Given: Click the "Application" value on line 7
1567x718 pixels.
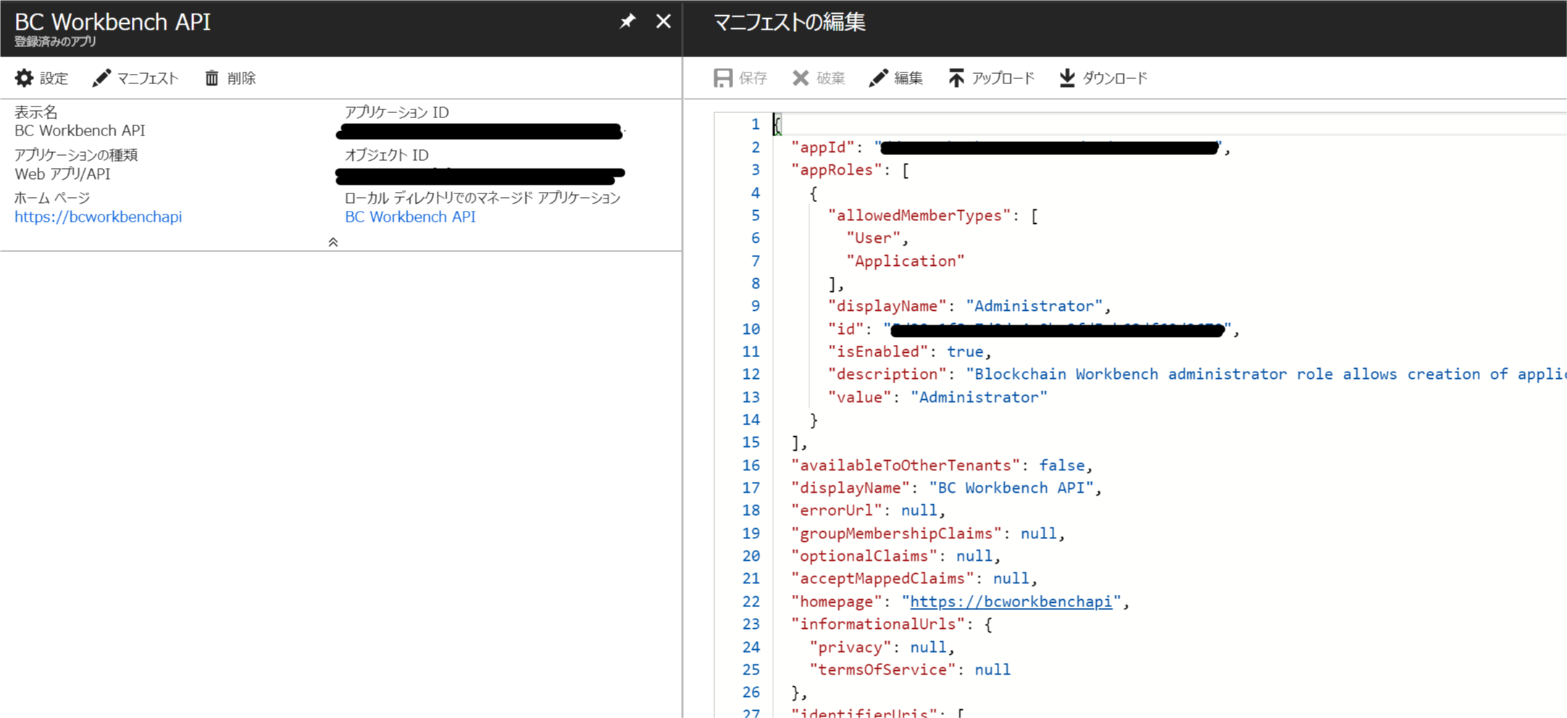Looking at the screenshot, I should [906, 261].
